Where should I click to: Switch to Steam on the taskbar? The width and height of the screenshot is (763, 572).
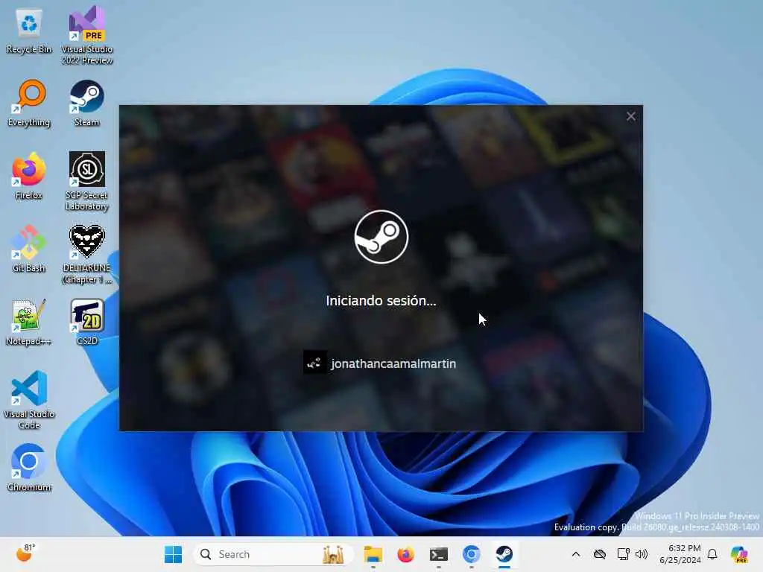coord(504,554)
